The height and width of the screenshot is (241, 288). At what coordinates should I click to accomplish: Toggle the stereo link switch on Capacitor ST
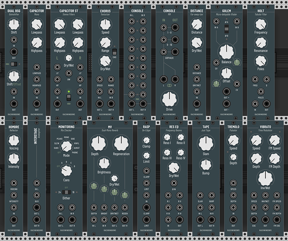click(69, 98)
